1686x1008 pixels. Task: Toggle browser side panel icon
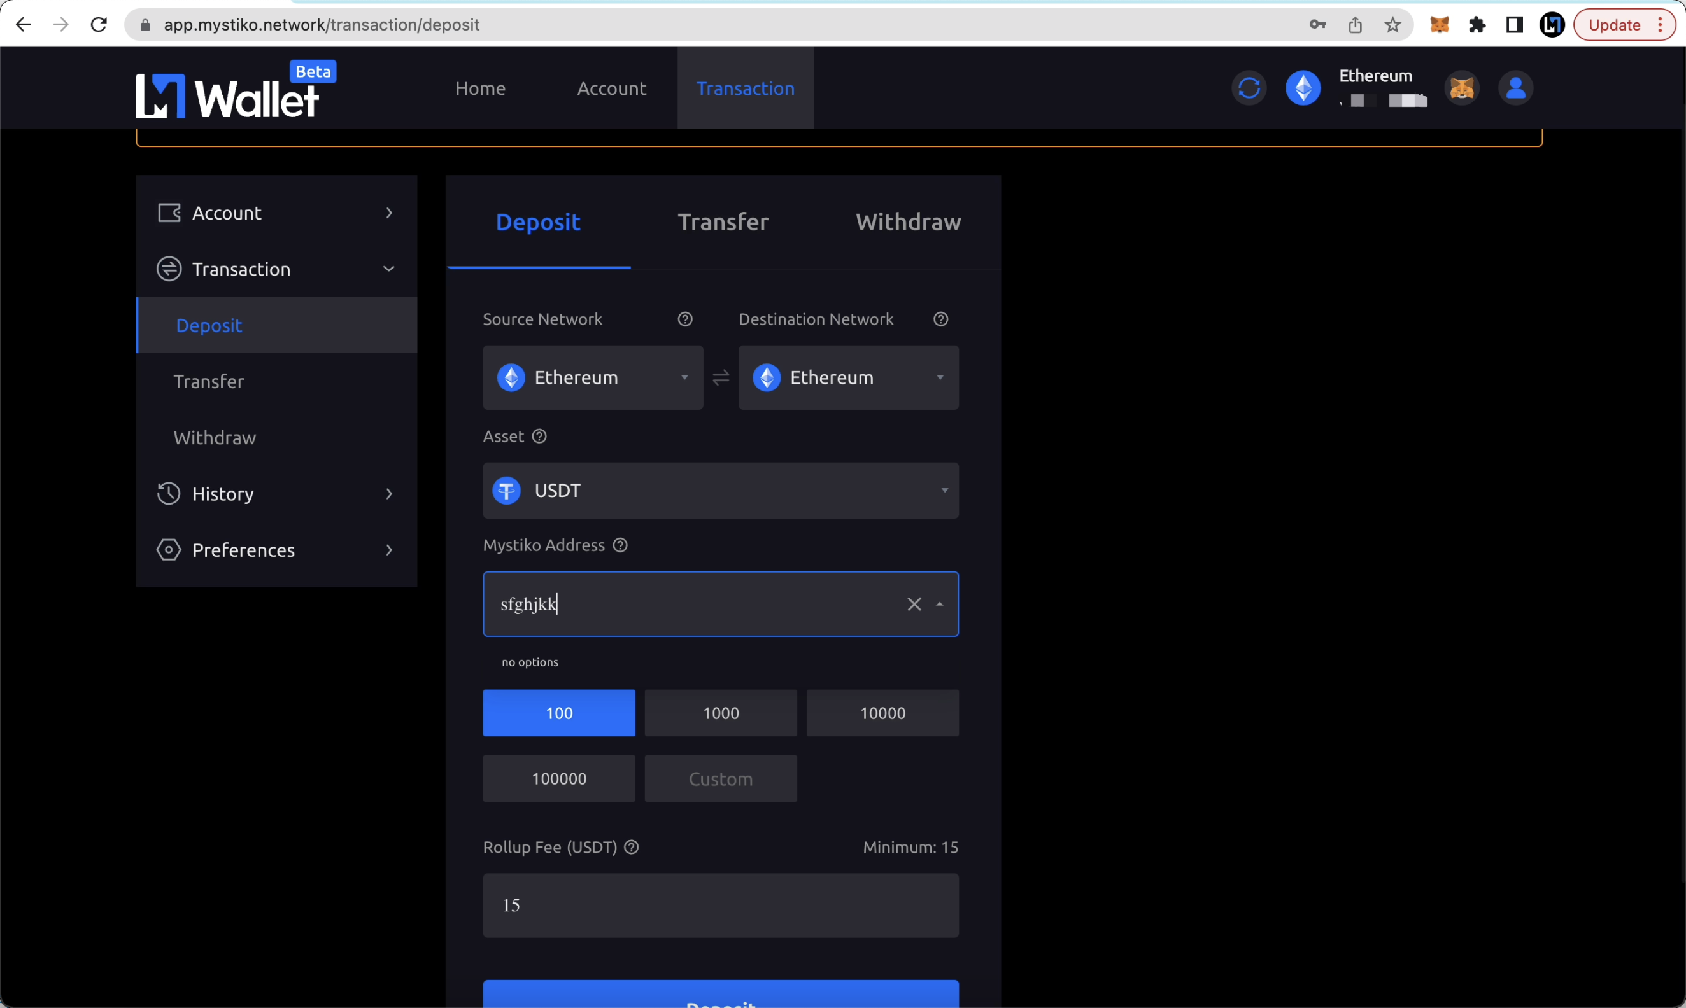pyautogui.click(x=1514, y=25)
